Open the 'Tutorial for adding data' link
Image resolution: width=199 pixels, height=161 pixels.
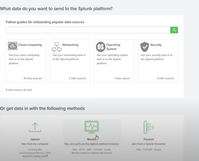point(35,156)
